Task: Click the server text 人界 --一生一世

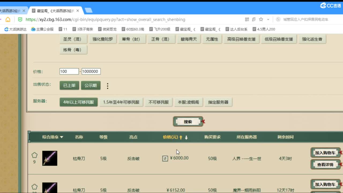Action: click(x=247, y=158)
